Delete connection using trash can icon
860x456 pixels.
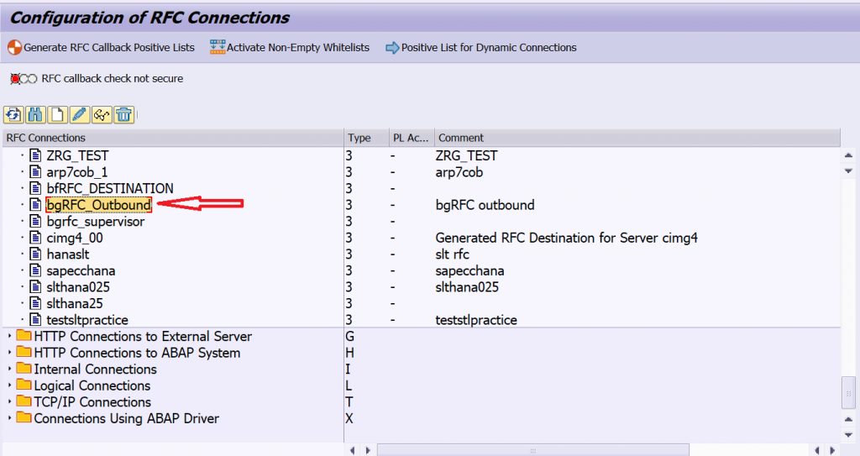pos(124,115)
